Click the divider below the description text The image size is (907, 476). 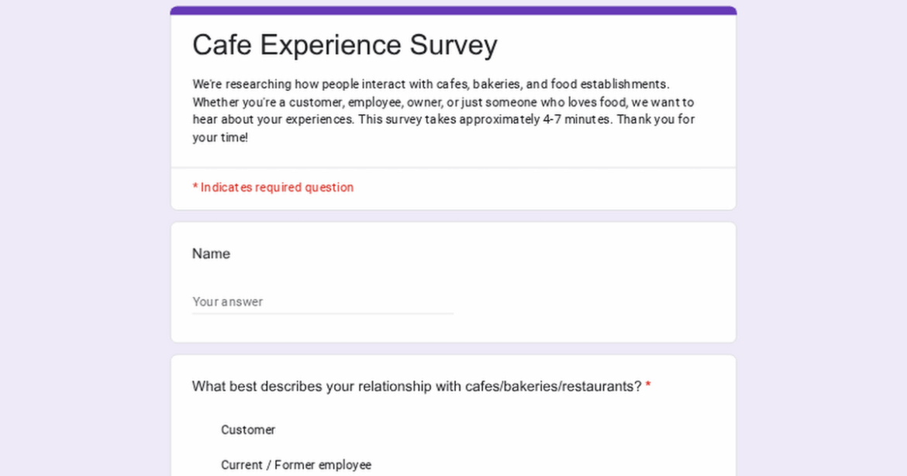453,166
